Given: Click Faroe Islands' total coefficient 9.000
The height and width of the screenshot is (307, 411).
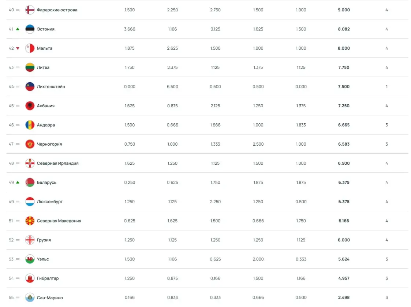Looking at the screenshot, I should [x=344, y=10].
